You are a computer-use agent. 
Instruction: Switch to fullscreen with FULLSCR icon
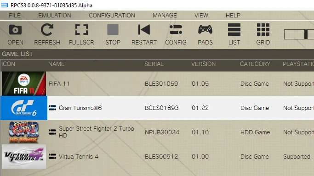pyautogui.click(x=81, y=30)
